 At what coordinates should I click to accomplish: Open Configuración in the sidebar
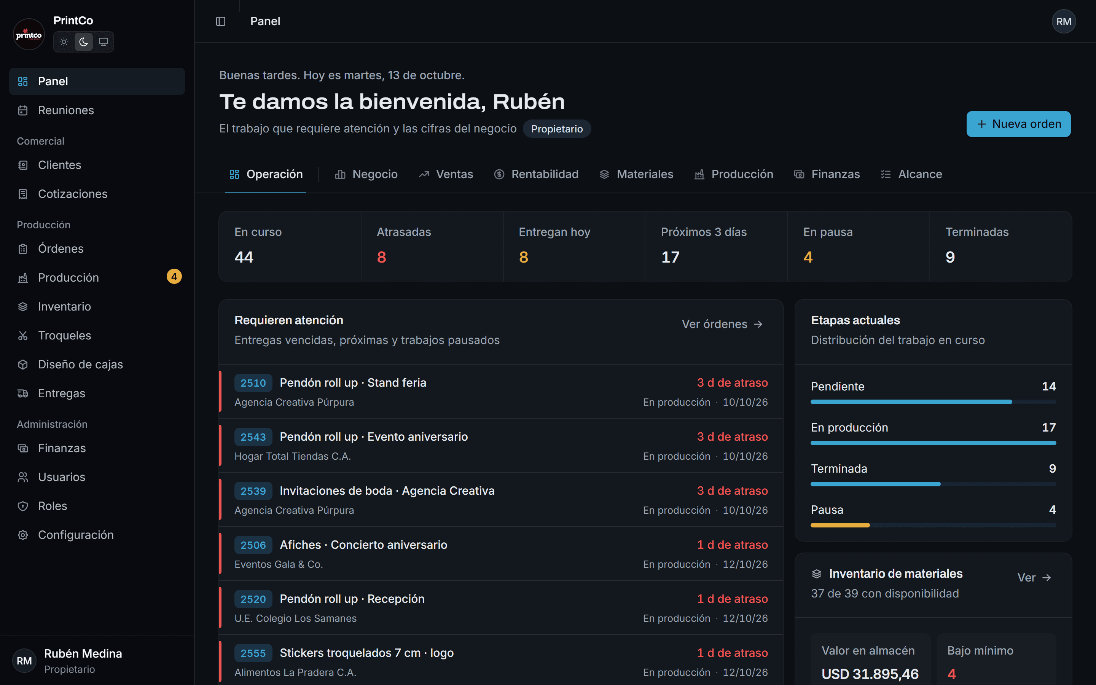click(x=97, y=535)
